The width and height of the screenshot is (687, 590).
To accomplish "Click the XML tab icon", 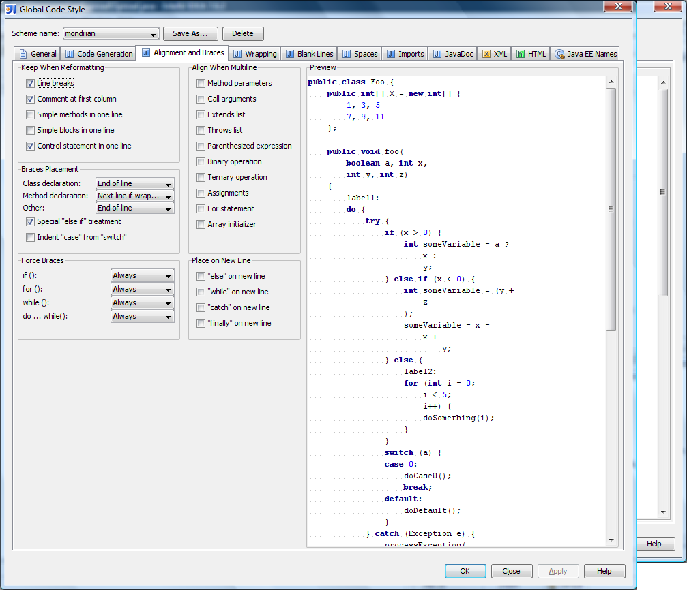I will coord(486,54).
